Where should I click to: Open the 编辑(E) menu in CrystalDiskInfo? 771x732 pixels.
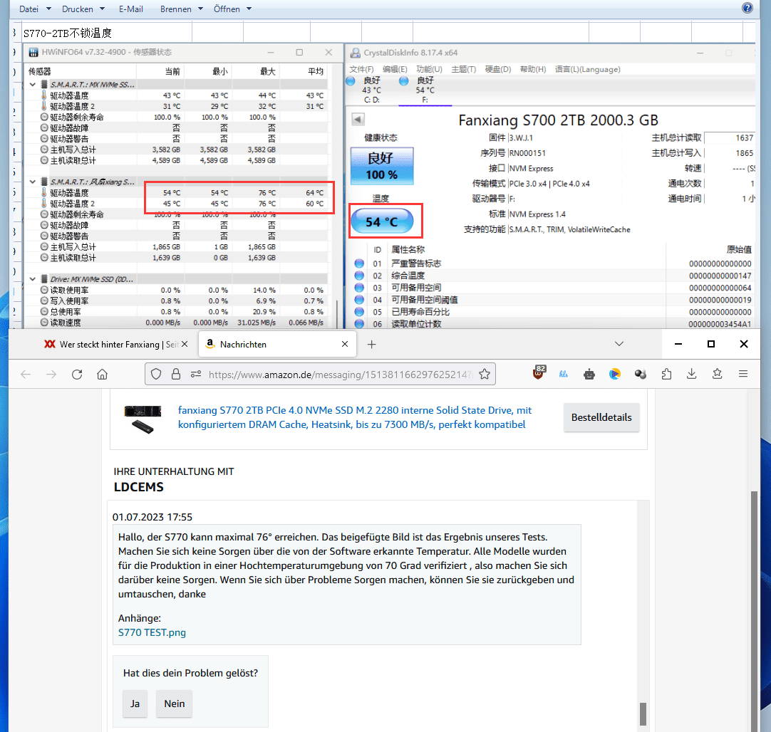click(x=395, y=69)
